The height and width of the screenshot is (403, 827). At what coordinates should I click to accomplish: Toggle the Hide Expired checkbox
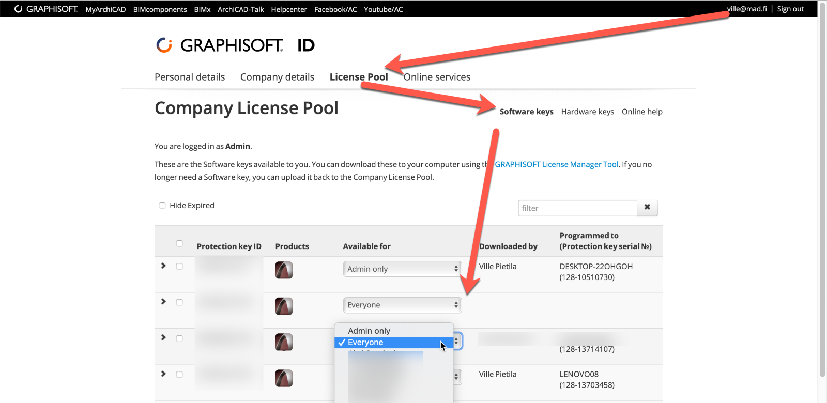[162, 205]
